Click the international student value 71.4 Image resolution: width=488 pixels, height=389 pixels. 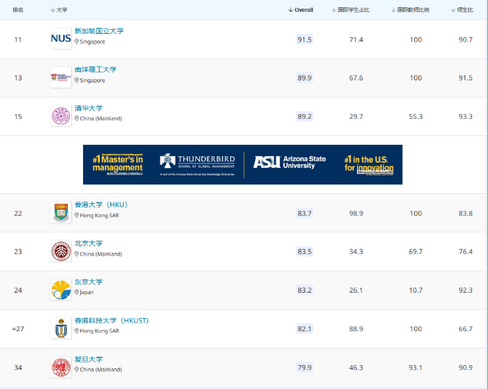pos(356,40)
